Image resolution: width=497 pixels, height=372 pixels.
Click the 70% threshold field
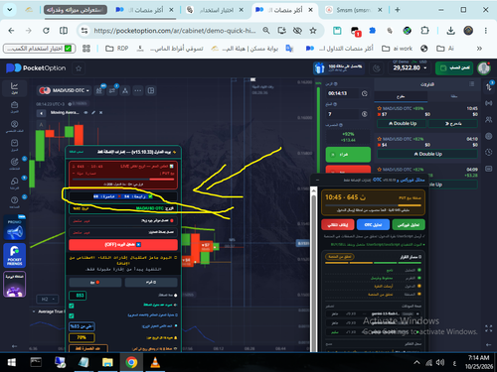pos(82,337)
